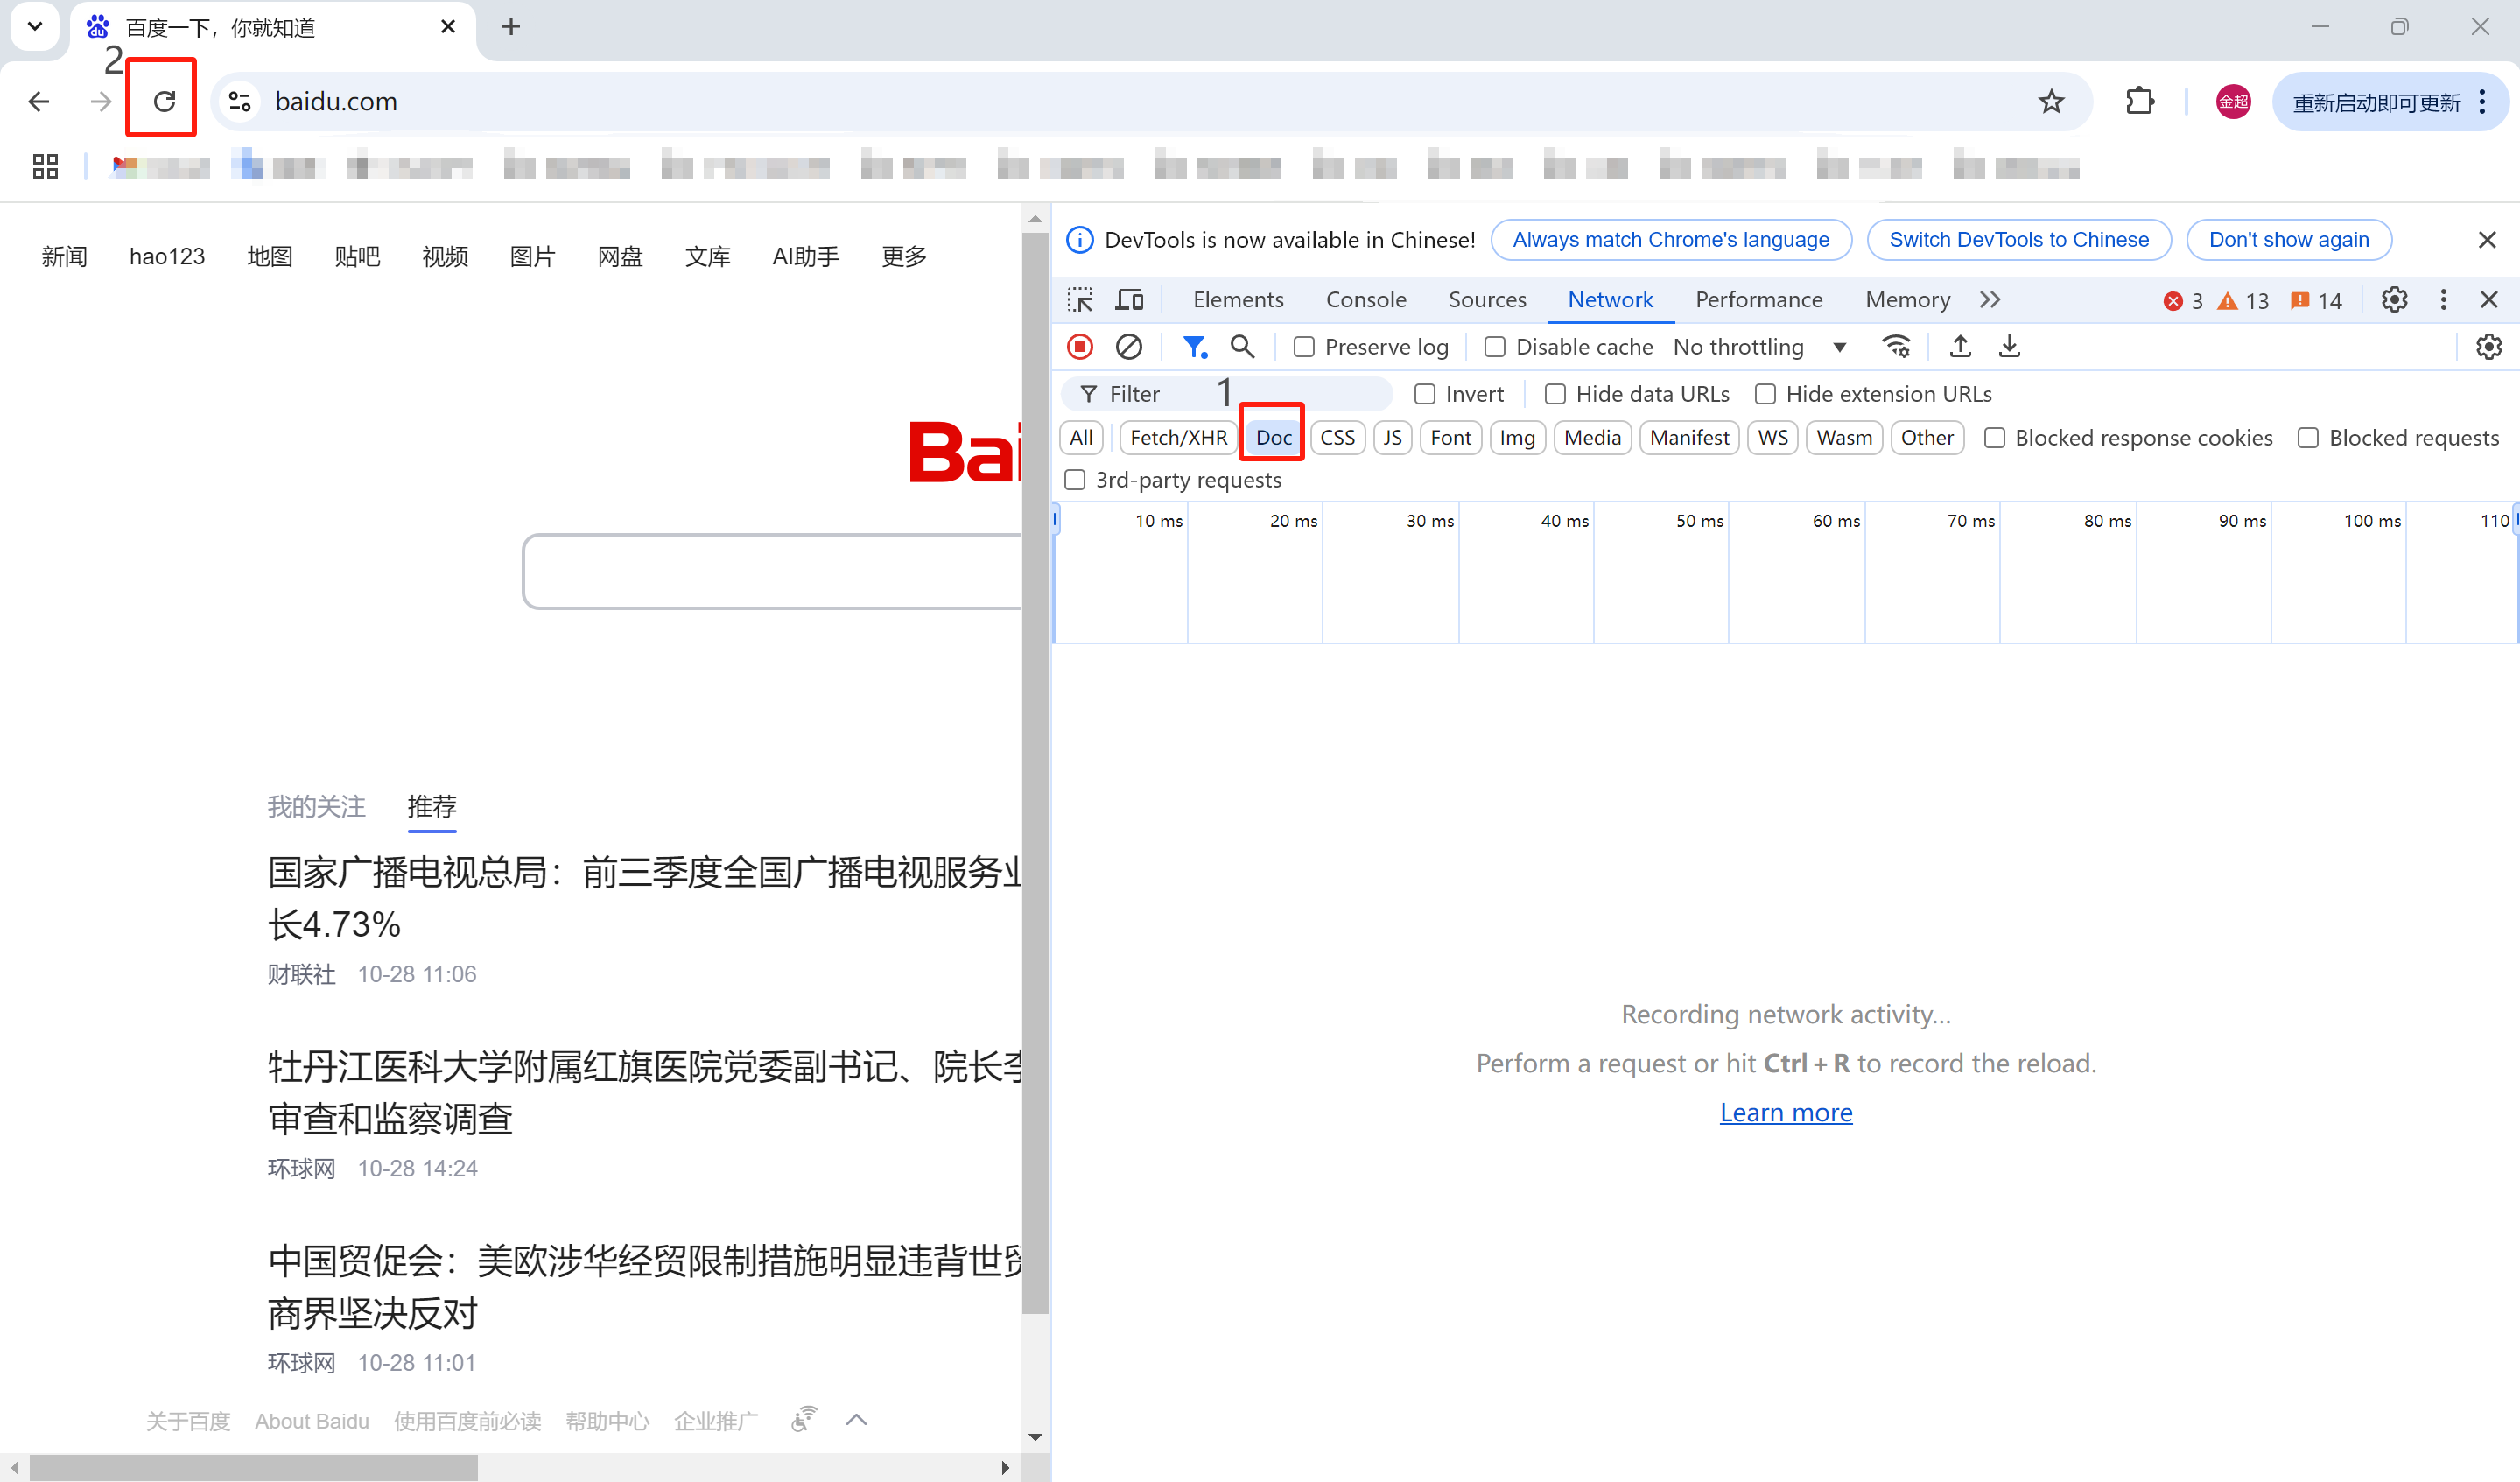Open the hao123 link

coord(167,257)
